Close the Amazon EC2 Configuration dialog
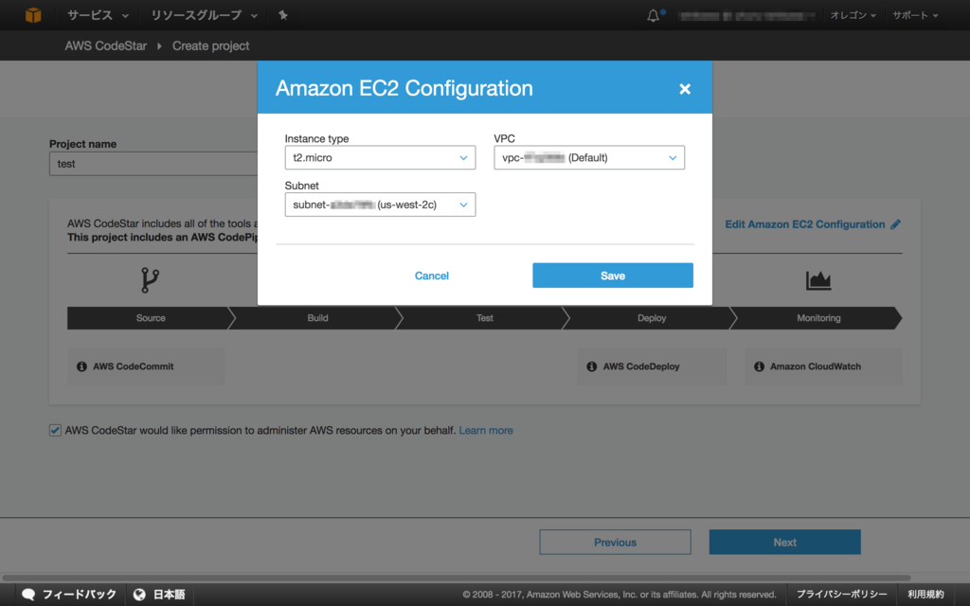 684,89
